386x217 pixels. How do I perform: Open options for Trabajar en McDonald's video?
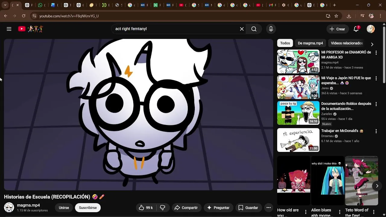pos(376,131)
